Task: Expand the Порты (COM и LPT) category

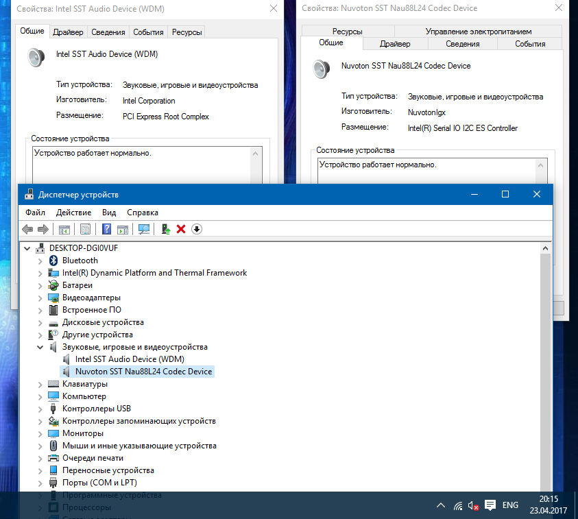Action: click(40, 483)
